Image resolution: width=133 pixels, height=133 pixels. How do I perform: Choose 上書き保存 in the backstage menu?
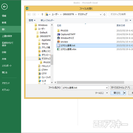(x=7, y=36)
